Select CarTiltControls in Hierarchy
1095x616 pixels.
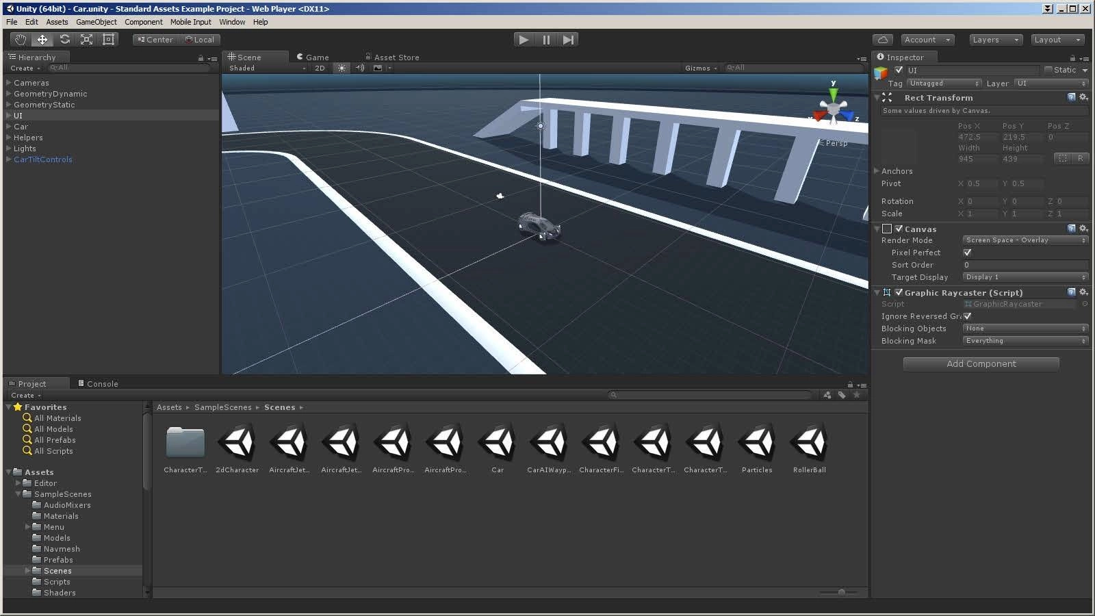tap(42, 159)
